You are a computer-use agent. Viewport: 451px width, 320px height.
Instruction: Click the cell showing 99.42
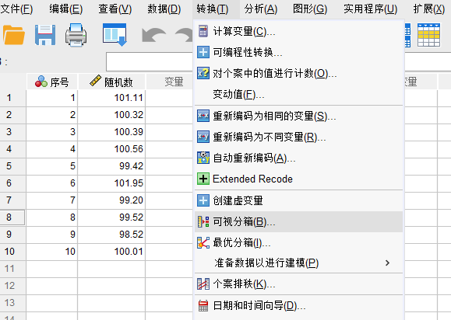pos(111,165)
